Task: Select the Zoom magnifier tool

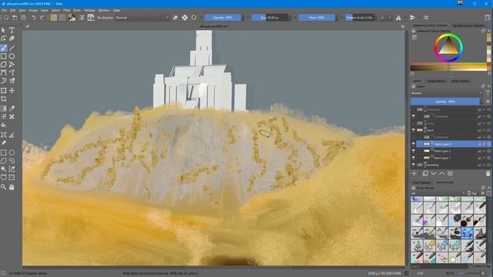Action: tap(3, 187)
